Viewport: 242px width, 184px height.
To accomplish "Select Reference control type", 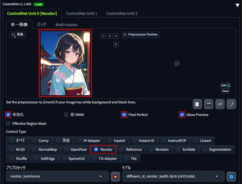I will 131,149.
